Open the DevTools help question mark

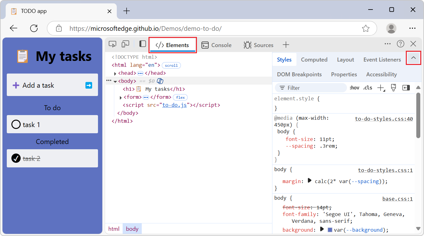(x=400, y=44)
